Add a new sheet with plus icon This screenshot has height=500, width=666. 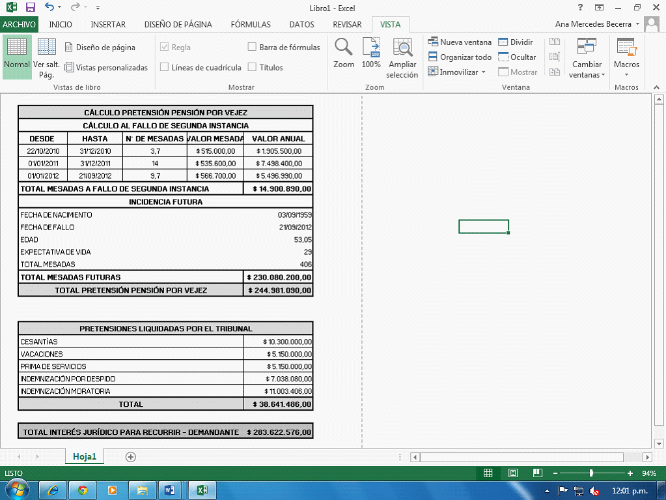[x=131, y=457]
